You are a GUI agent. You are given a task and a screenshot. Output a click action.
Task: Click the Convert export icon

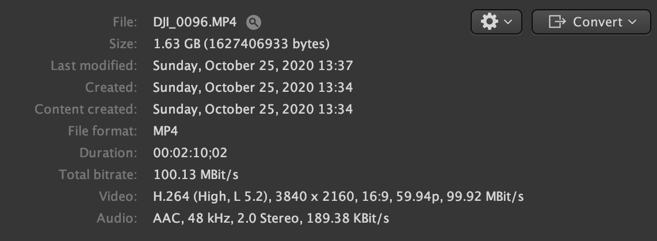[x=557, y=22]
